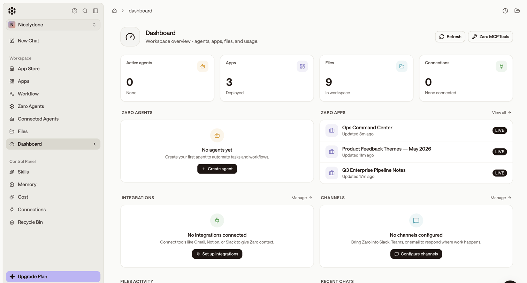Open Cost in Control Panel
The image size is (527, 283).
pos(53,197)
